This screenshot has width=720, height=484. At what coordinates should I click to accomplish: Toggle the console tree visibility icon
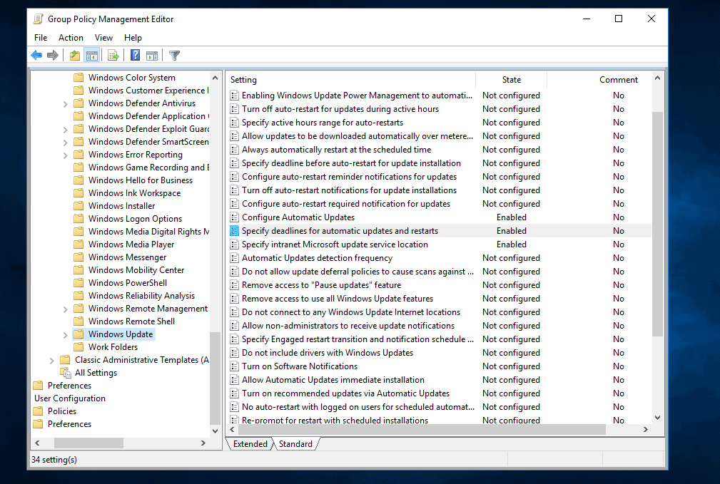pyautogui.click(x=91, y=55)
